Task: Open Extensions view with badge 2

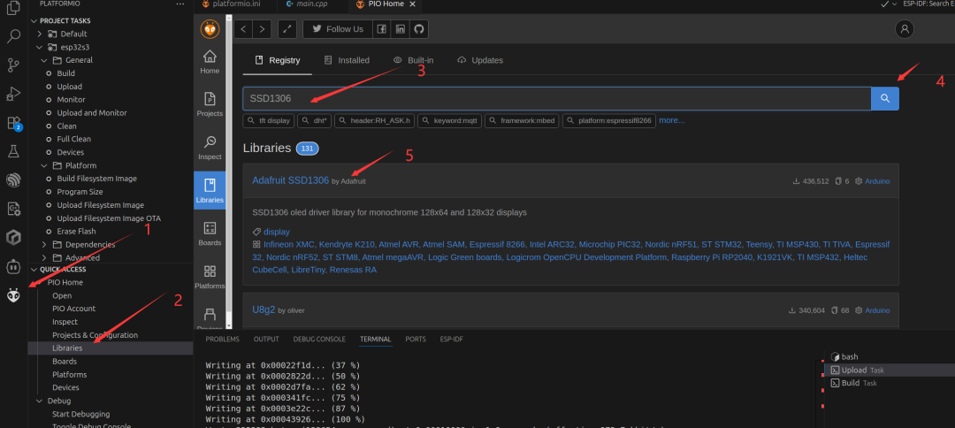Action: (13, 123)
